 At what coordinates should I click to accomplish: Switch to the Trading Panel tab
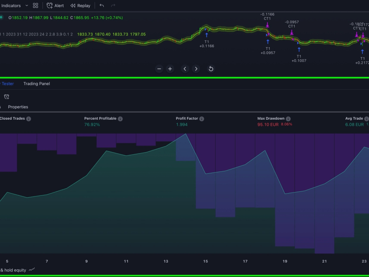37,83
